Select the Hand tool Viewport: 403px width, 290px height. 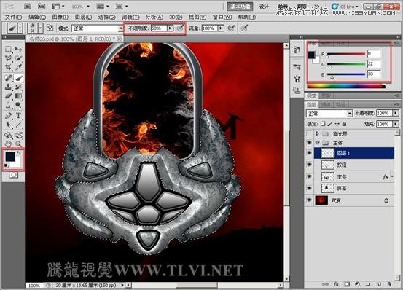click(8, 144)
